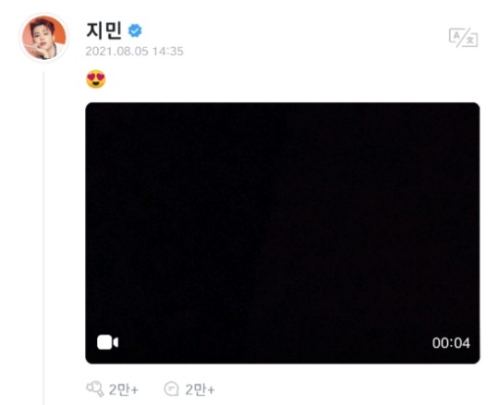Click the white video camera icon
The height and width of the screenshot is (405, 499).
tap(107, 342)
